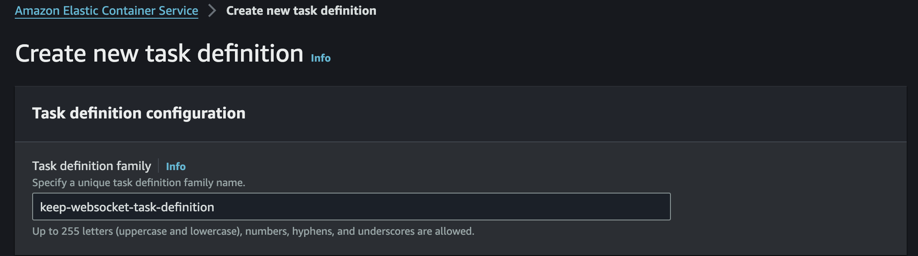This screenshot has height=256, width=918.
Task: Click the breadcrumb chevron separator icon
Action: tap(212, 10)
